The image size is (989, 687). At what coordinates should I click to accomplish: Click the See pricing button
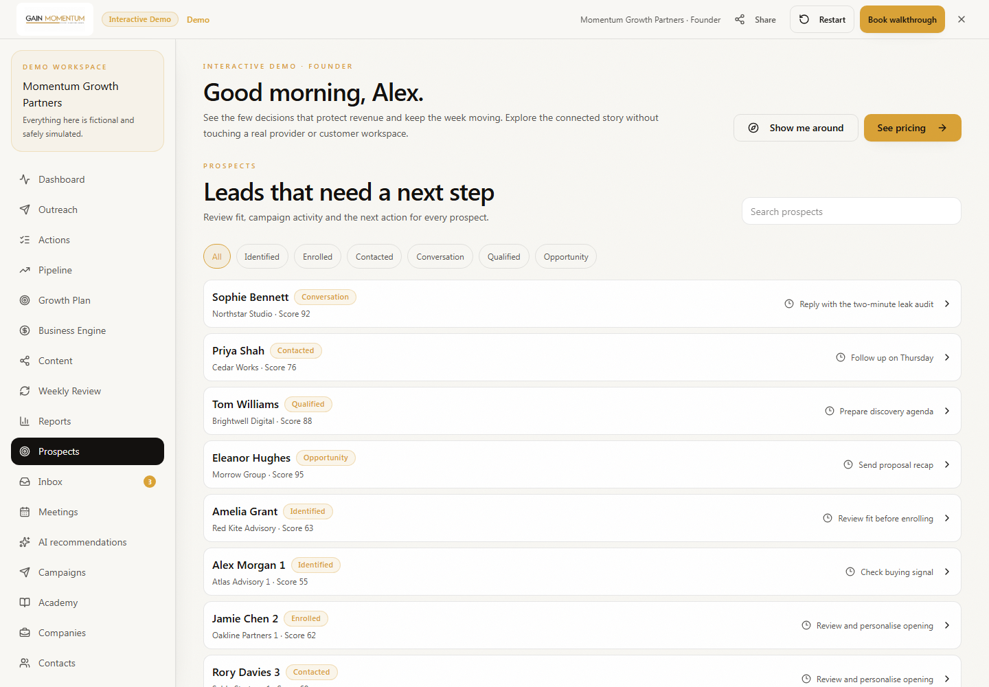913,128
